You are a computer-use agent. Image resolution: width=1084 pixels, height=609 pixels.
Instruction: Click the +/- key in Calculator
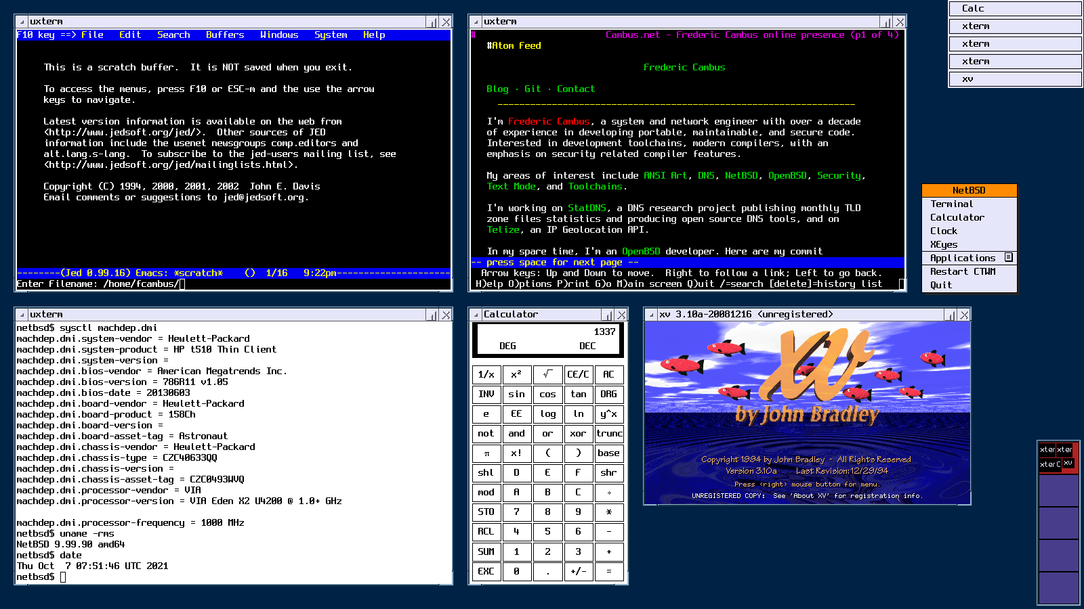(x=578, y=571)
